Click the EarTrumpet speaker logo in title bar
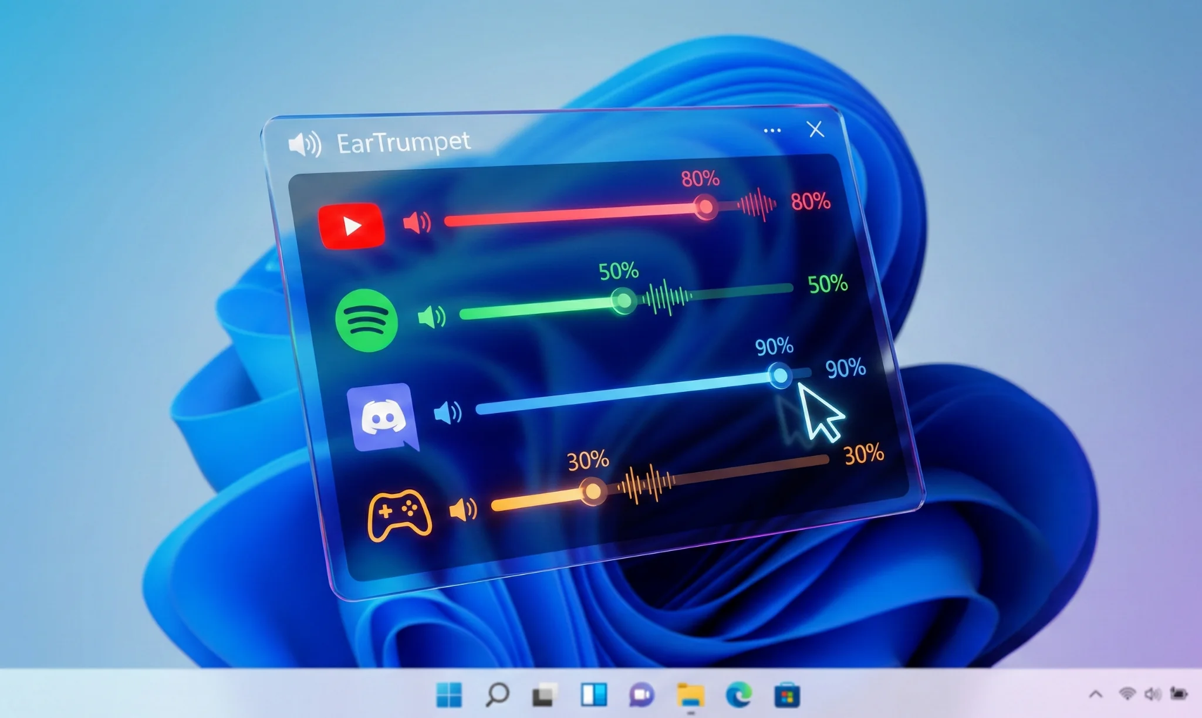Image resolution: width=1202 pixels, height=718 pixels. point(305,144)
